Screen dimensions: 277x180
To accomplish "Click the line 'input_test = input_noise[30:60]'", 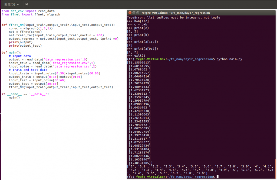I will (37, 80).
